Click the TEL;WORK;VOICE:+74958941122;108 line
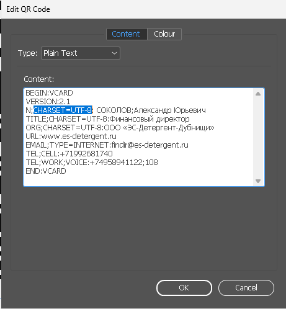Image resolution: width=286 pixels, height=309 pixels. point(92,163)
